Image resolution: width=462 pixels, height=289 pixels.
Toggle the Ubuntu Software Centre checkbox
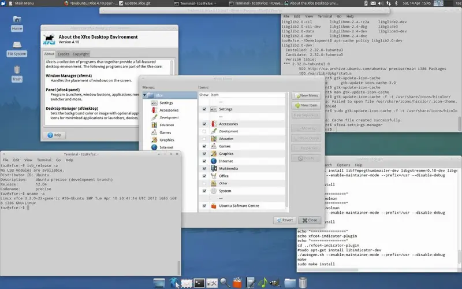point(204,206)
